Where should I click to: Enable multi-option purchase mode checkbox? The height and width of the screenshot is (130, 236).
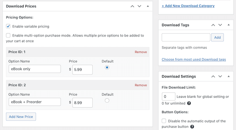tap(8, 35)
